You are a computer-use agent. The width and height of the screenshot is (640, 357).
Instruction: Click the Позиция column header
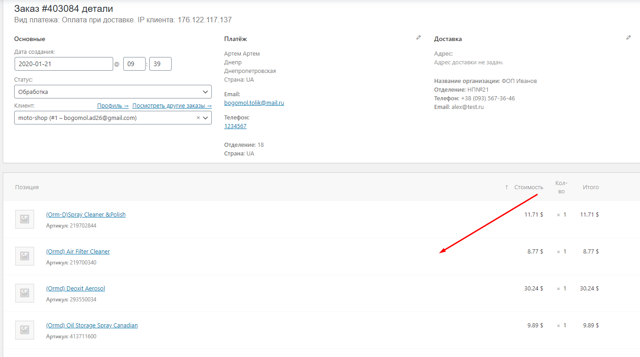coord(27,187)
